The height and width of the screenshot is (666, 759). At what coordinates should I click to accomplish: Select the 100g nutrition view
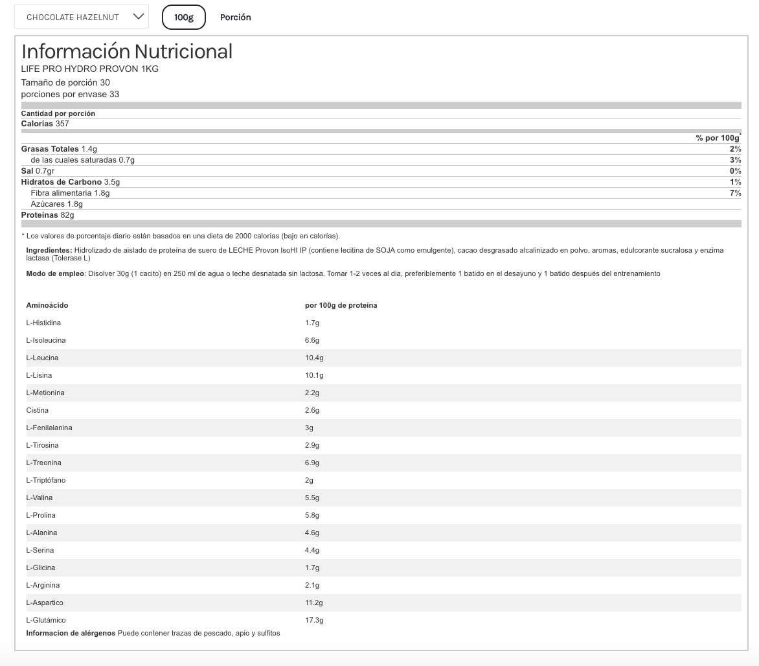184,17
